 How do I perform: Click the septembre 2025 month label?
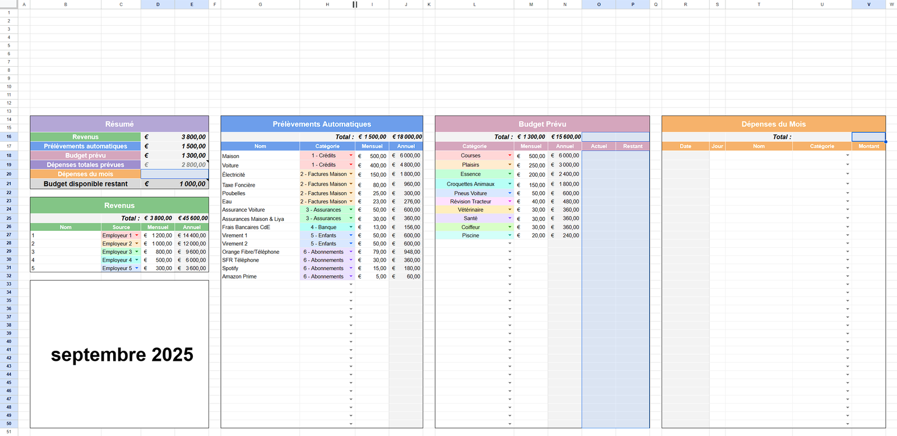coord(122,355)
